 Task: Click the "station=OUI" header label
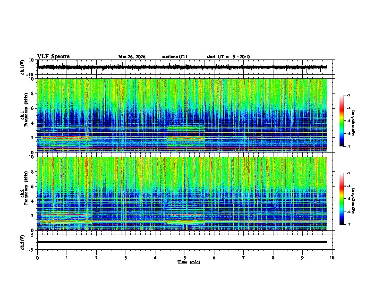175,57
